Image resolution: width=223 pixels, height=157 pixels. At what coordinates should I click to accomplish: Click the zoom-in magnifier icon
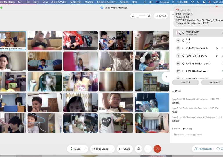click(149, 16)
